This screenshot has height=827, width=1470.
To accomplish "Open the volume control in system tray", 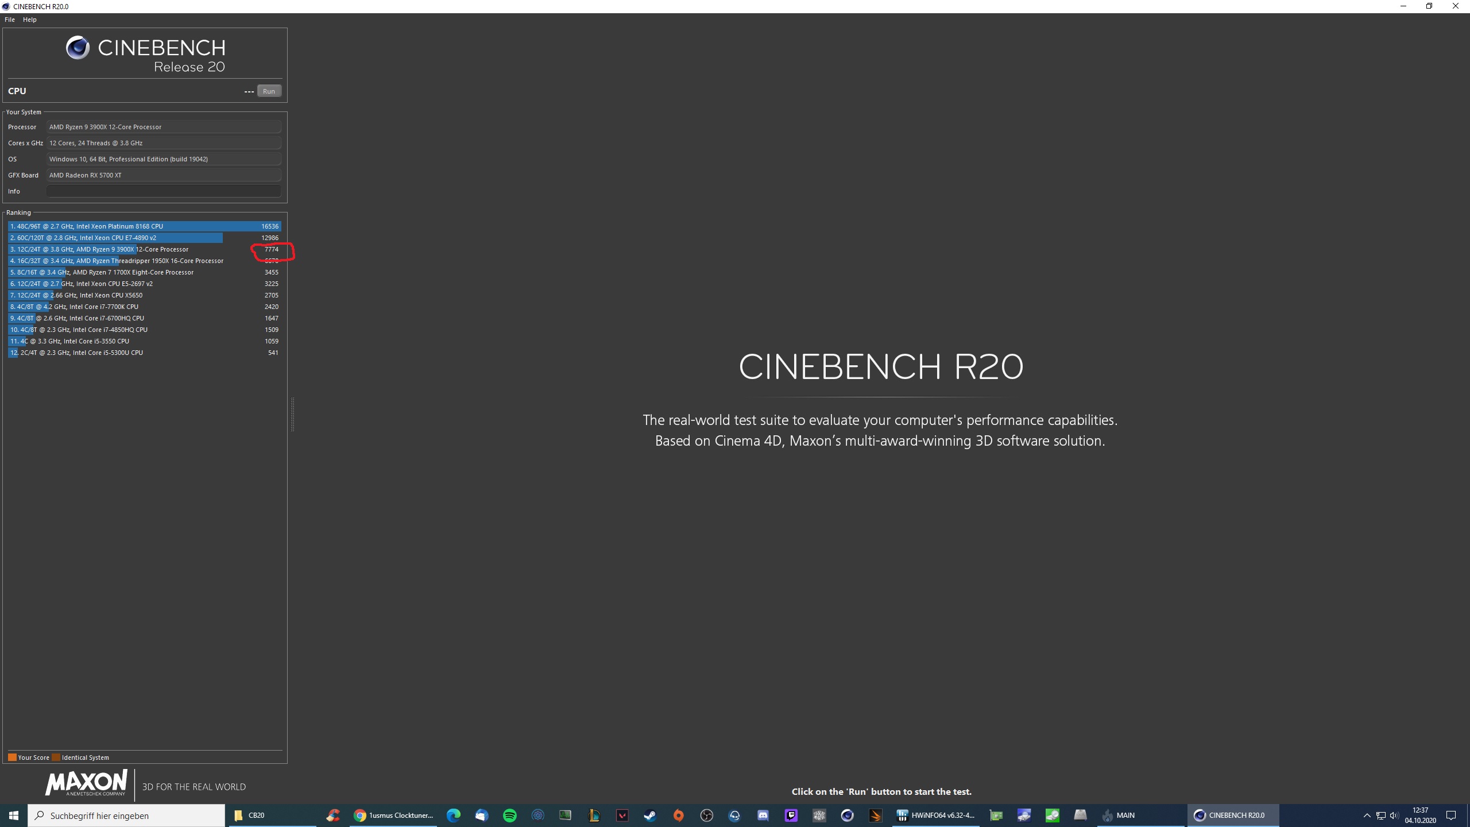I will click(x=1394, y=816).
